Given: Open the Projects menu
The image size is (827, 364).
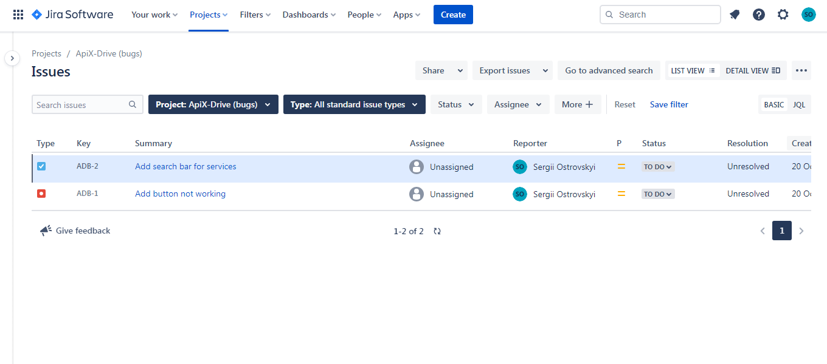Looking at the screenshot, I should tap(209, 15).
